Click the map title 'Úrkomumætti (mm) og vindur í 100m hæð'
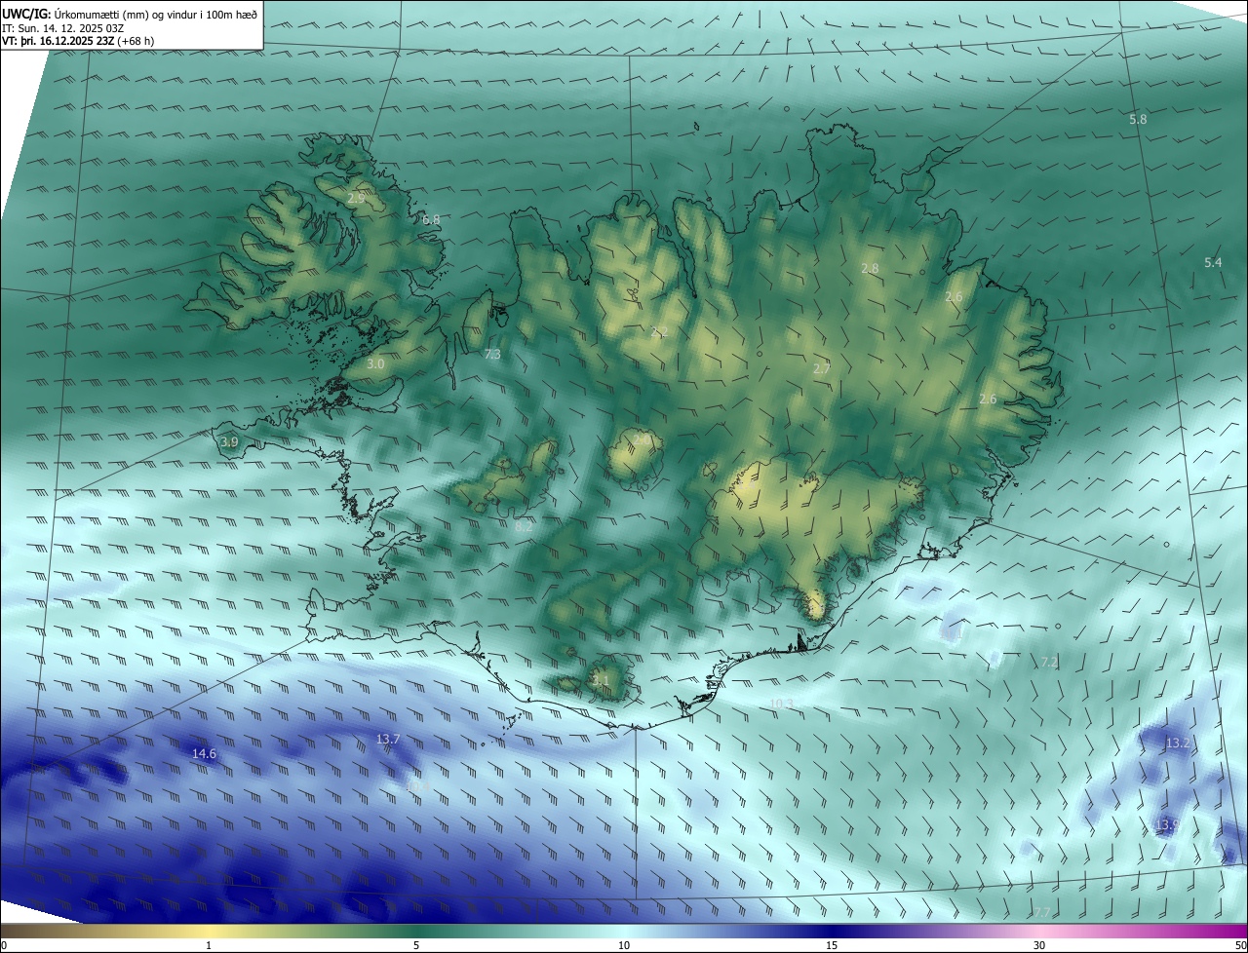 click(x=156, y=14)
